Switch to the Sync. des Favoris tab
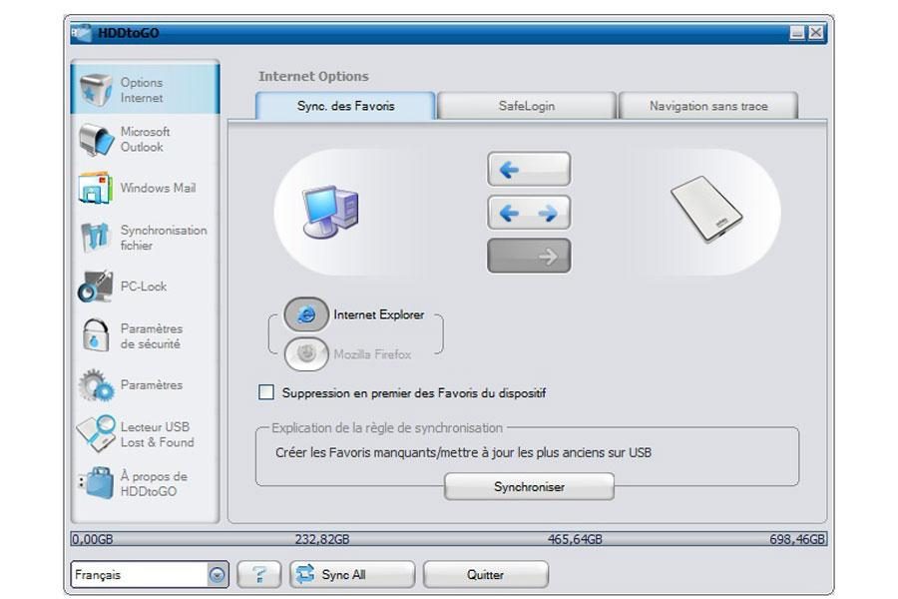 (x=345, y=106)
